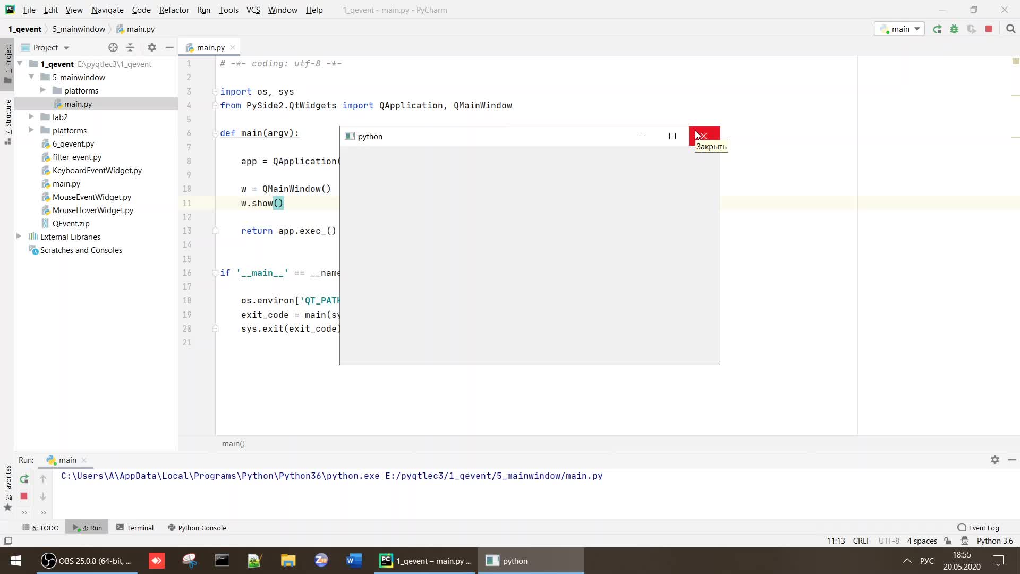Toggle the Structure side tool window
This screenshot has width=1020, height=574.
pyautogui.click(x=8, y=121)
